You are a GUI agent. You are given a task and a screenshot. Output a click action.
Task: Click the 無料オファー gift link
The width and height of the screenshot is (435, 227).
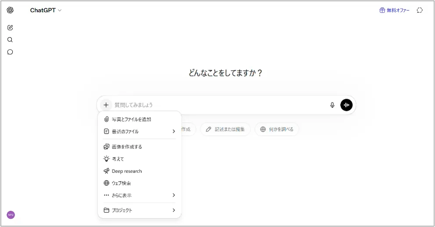(395, 10)
